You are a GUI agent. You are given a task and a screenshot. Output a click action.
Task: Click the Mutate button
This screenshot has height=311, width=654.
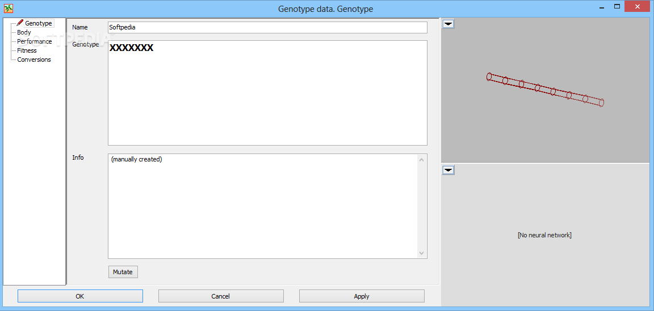(123, 272)
